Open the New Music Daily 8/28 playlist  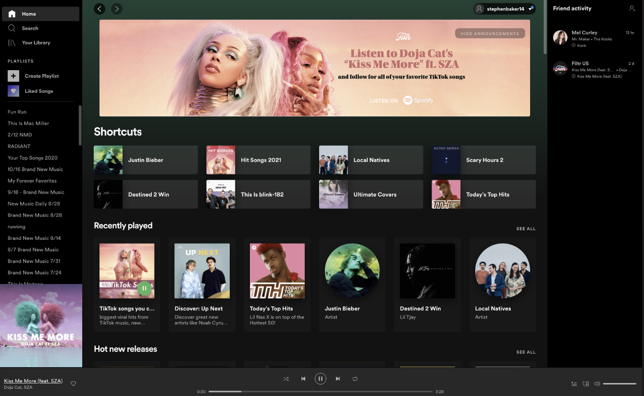[x=35, y=204]
